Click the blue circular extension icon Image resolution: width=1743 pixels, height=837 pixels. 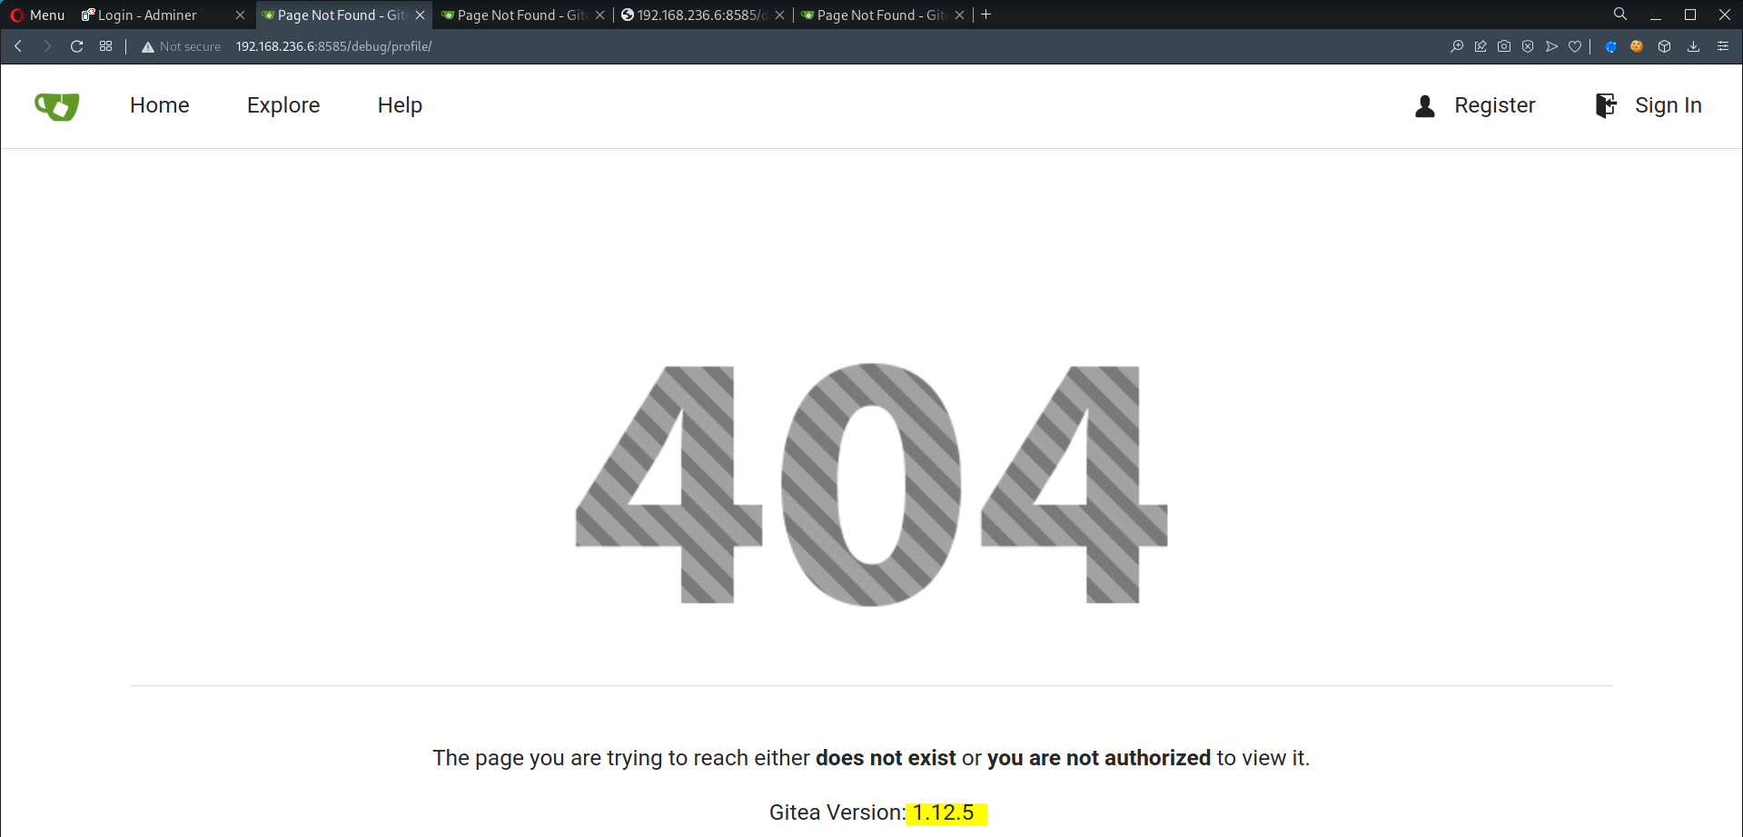click(x=1611, y=46)
